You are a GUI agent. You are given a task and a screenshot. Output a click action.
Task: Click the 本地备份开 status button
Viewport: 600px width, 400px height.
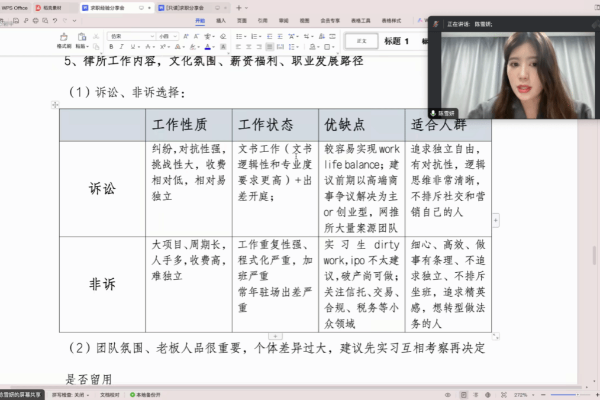146,395
